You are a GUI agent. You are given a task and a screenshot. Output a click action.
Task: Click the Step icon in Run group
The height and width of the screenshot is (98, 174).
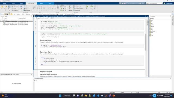92,7
